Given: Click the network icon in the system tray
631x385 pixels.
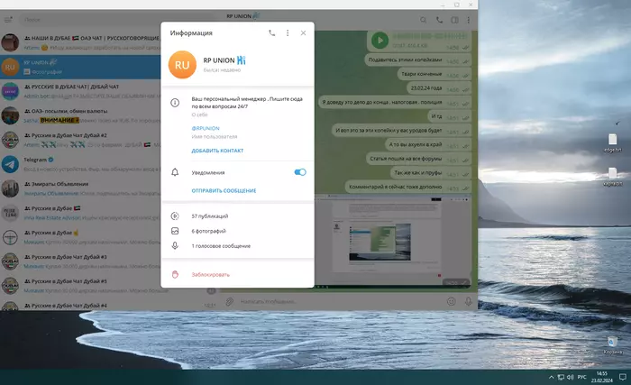Looking at the screenshot, I should coord(561,378).
